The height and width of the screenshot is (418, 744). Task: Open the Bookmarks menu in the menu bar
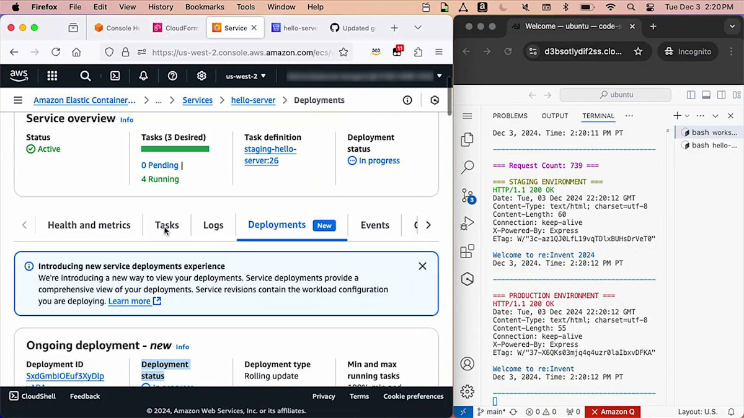pos(205,7)
